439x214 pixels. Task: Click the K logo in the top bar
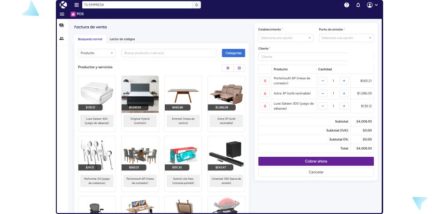tap(63, 5)
